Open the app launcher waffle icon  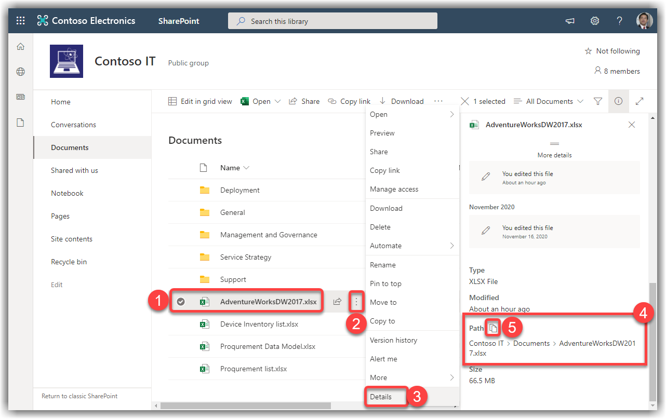point(21,21)
